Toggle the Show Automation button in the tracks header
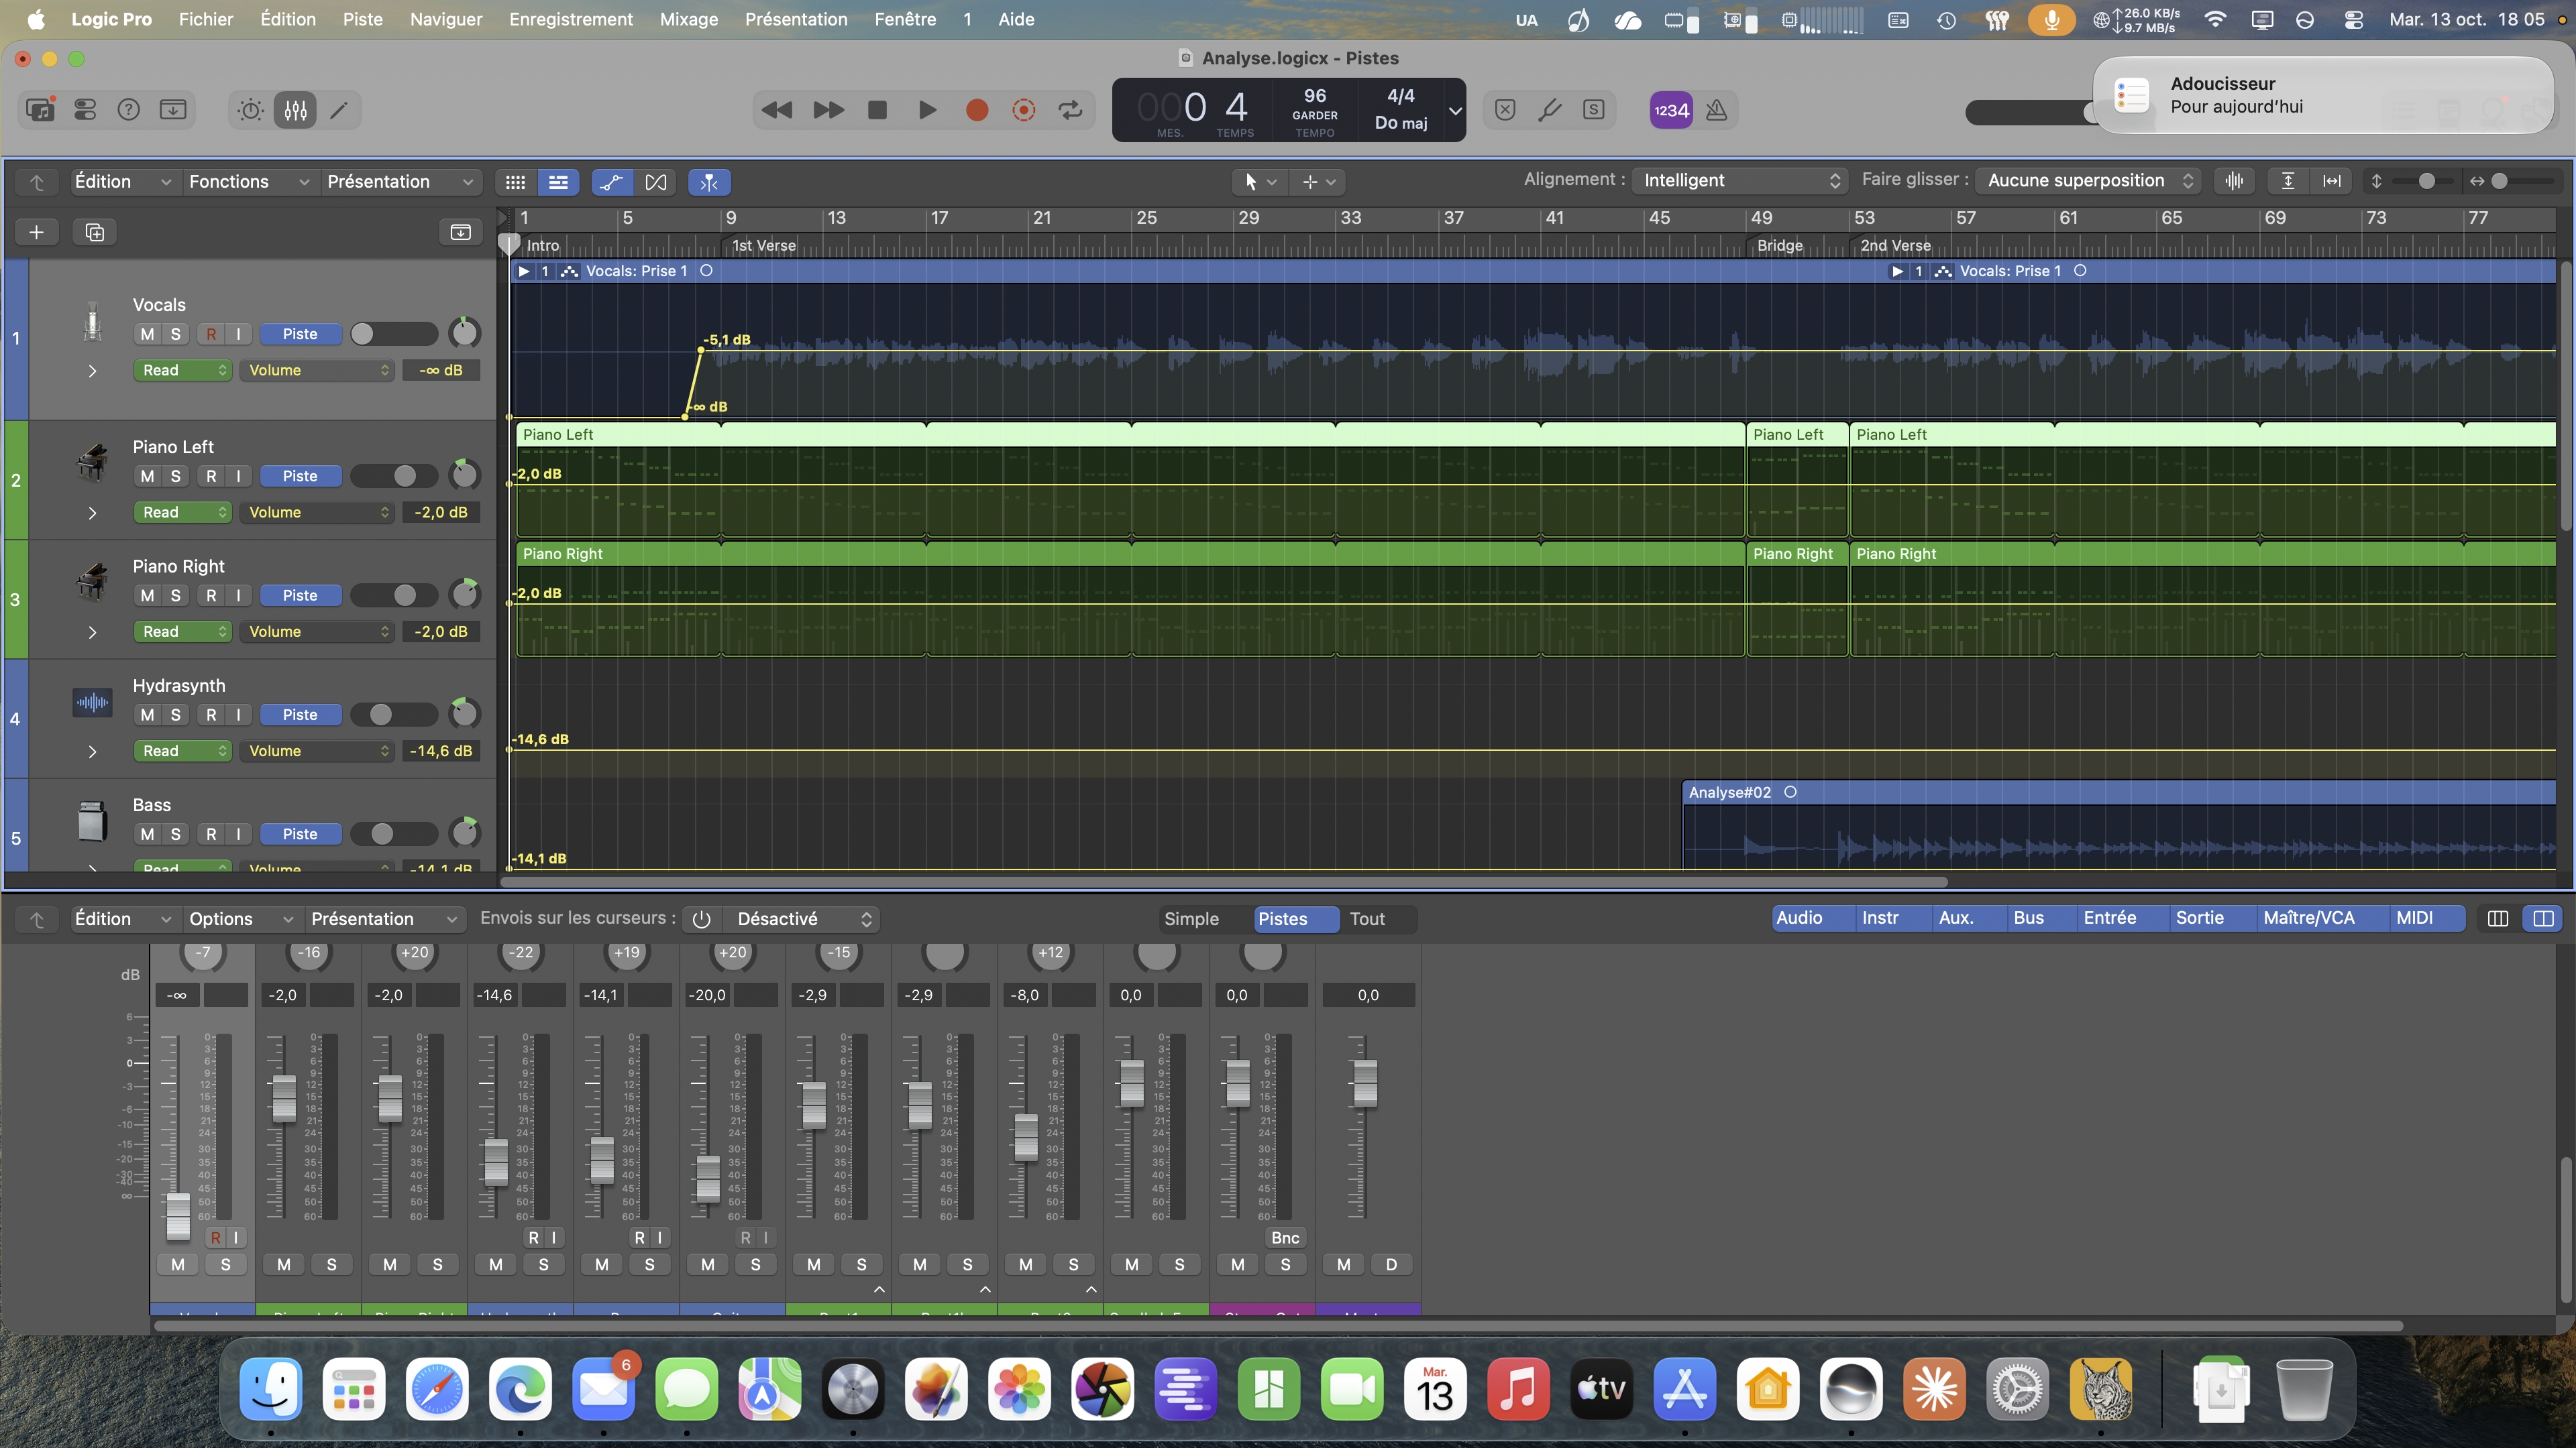Screen dimensions: 2576x1448 tap(611, 182)
